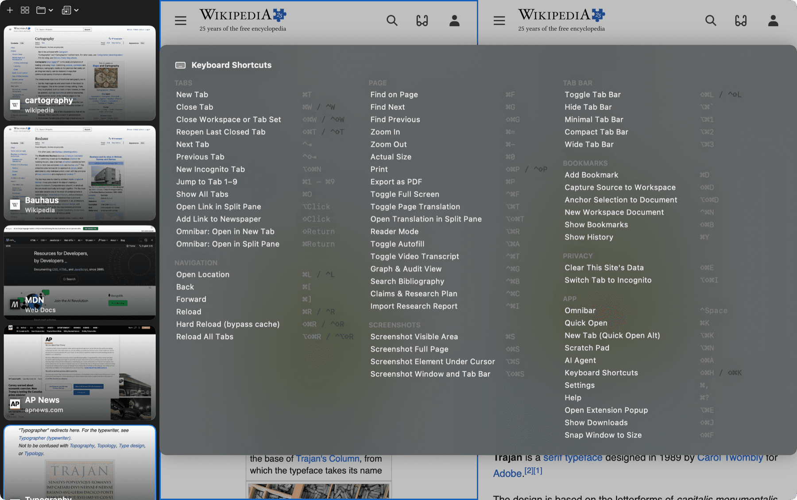Open the left Wikipedia pane hamburger menu
The width and height of the screenshot is (797, 500).
tap(181, 20)
